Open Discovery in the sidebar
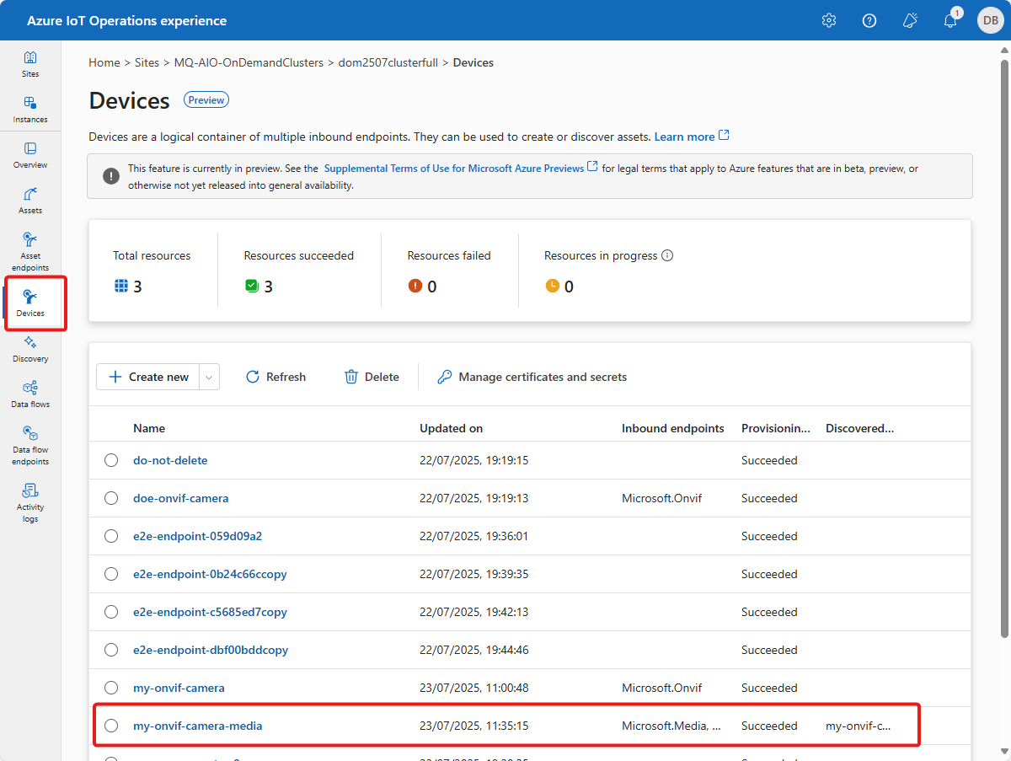 (x=30, y=349)
